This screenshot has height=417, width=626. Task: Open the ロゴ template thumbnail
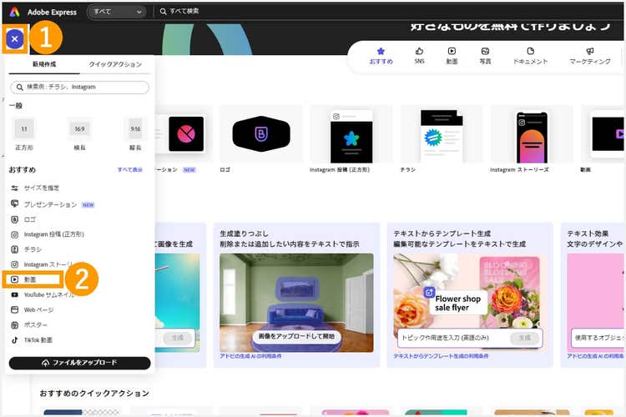pyautogui.click(x=261, y=134)
